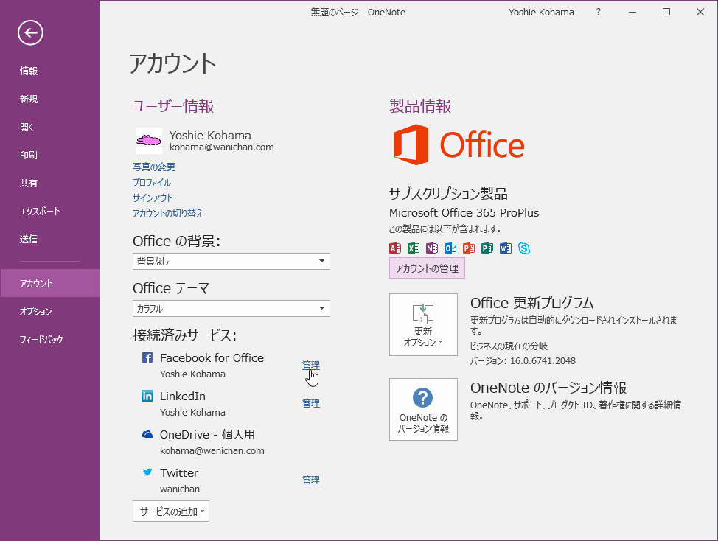This screenshot has width=718, height=541.
Task: Open the 開く menu item
Action: [50, 127]
